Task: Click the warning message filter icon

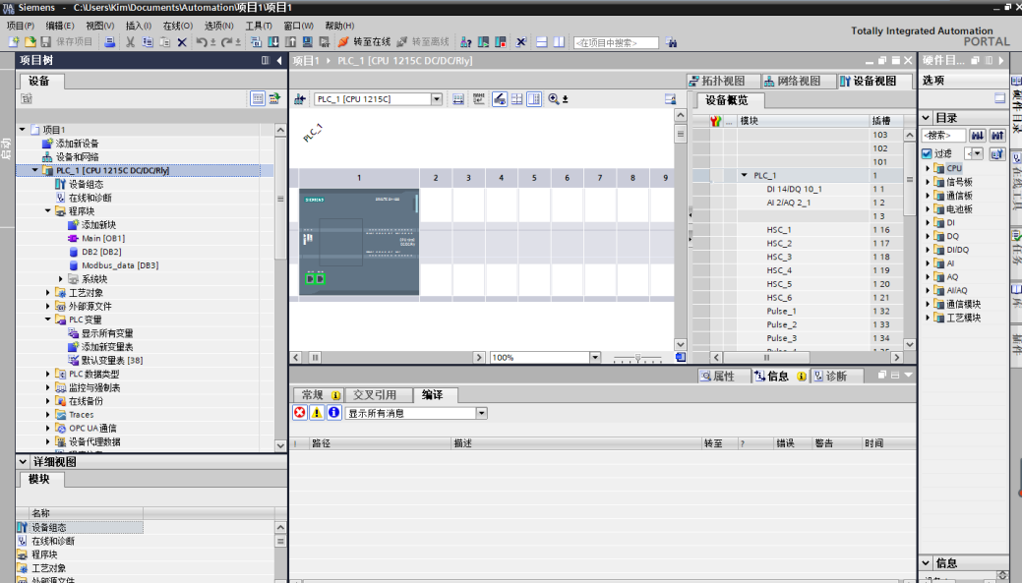Action: click(x=317, y=412)
